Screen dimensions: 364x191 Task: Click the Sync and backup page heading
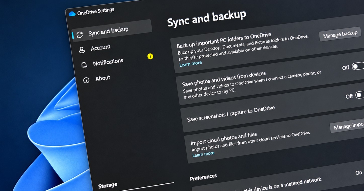207,19
